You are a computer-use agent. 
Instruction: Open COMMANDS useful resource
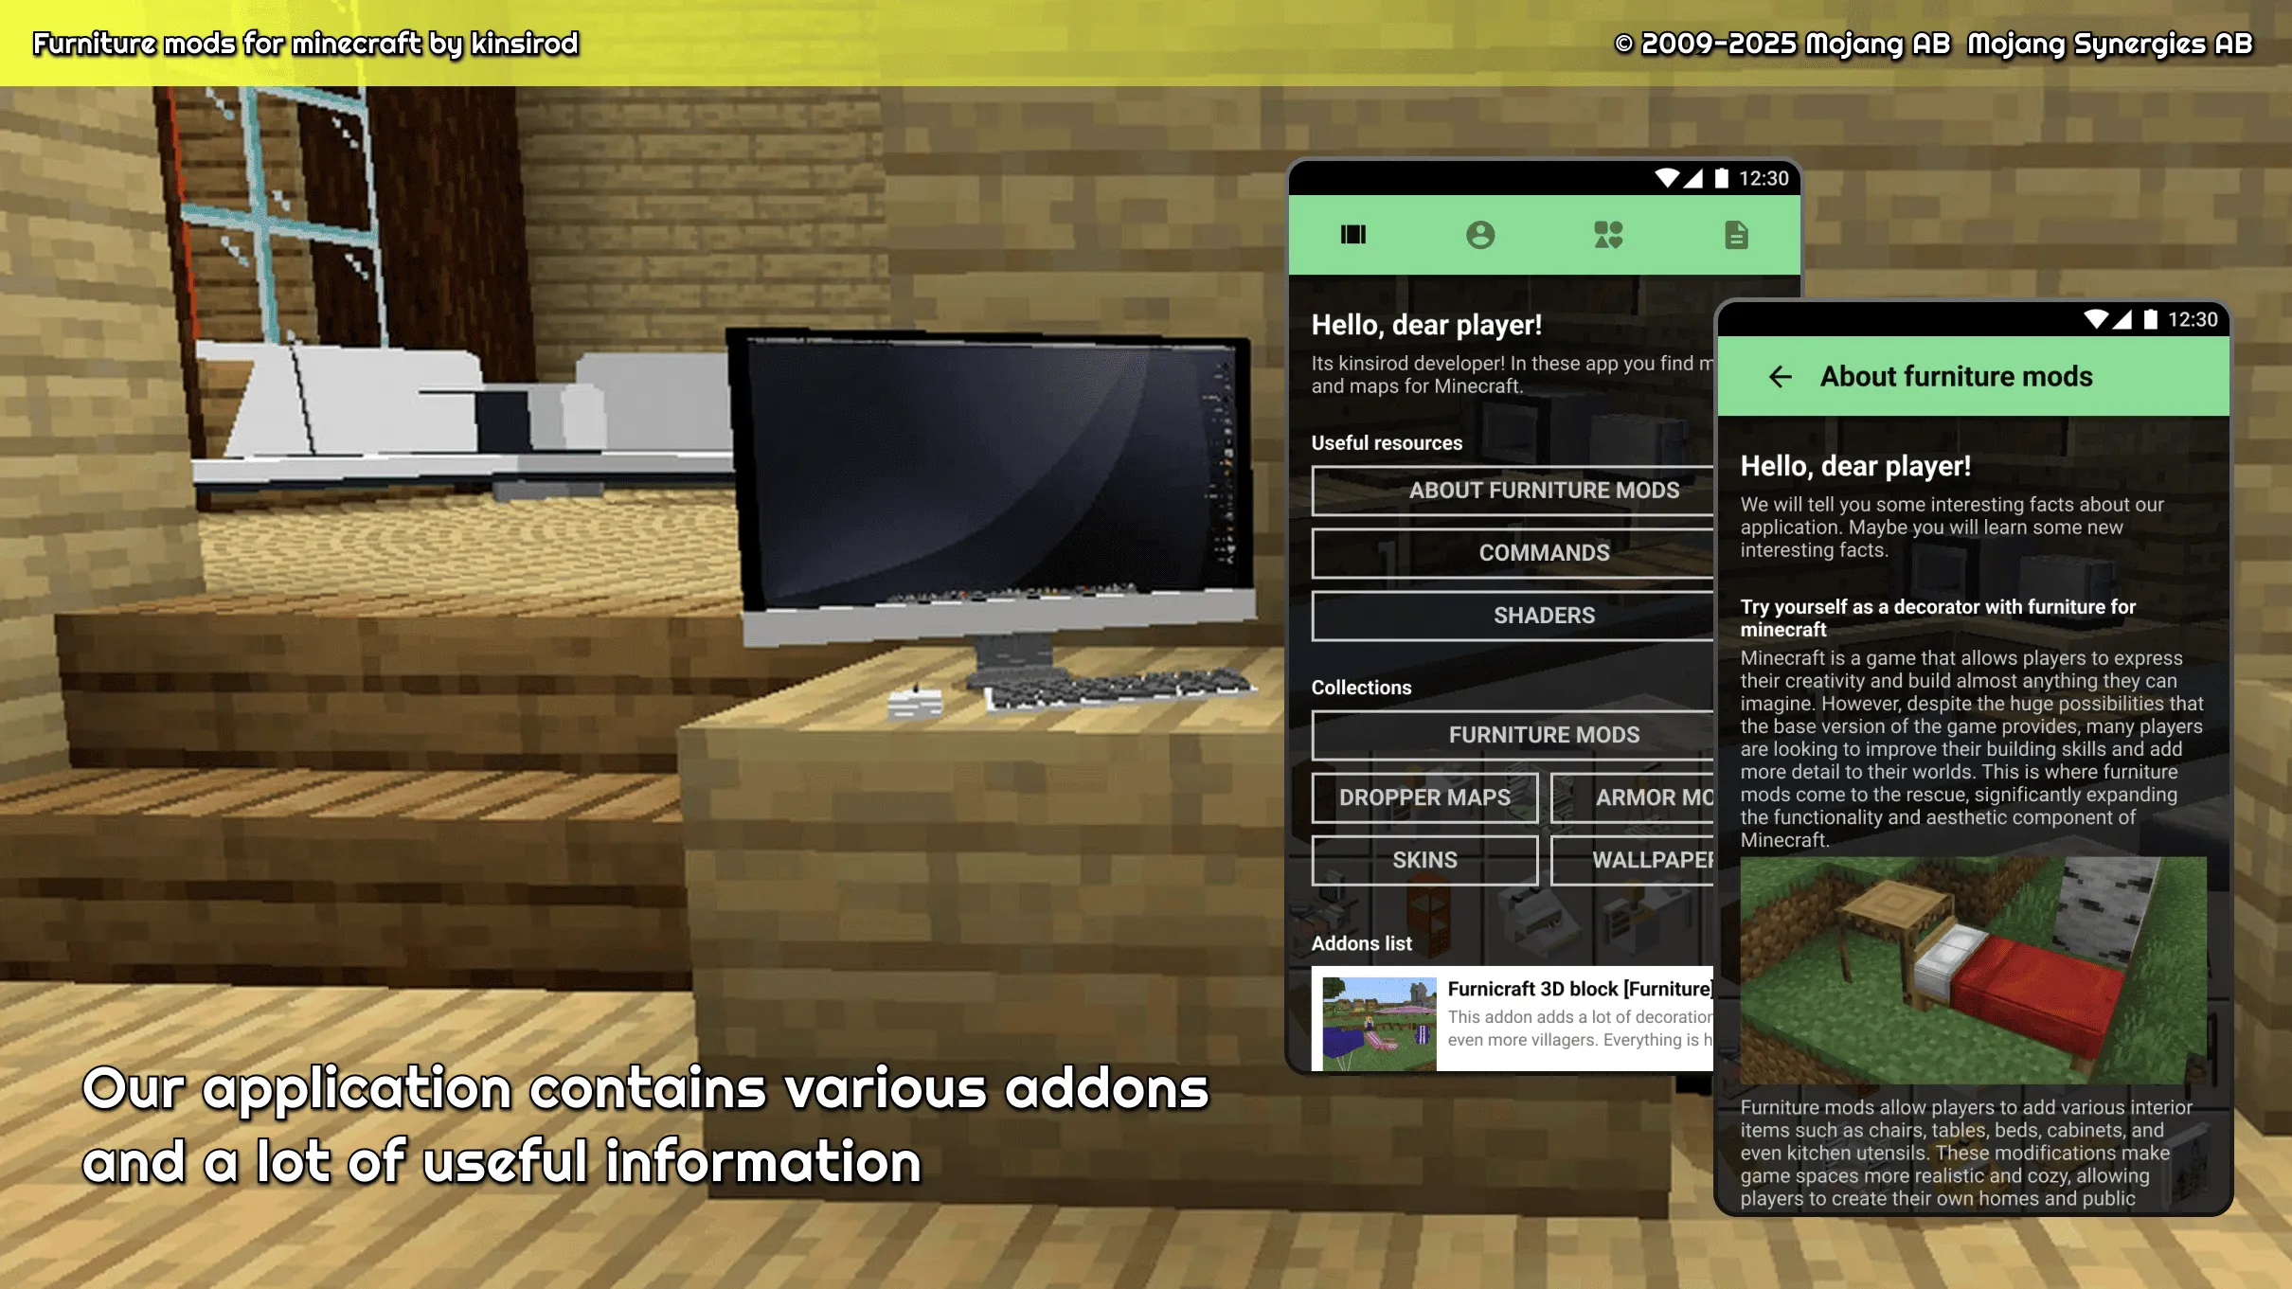pos(1545,552)
